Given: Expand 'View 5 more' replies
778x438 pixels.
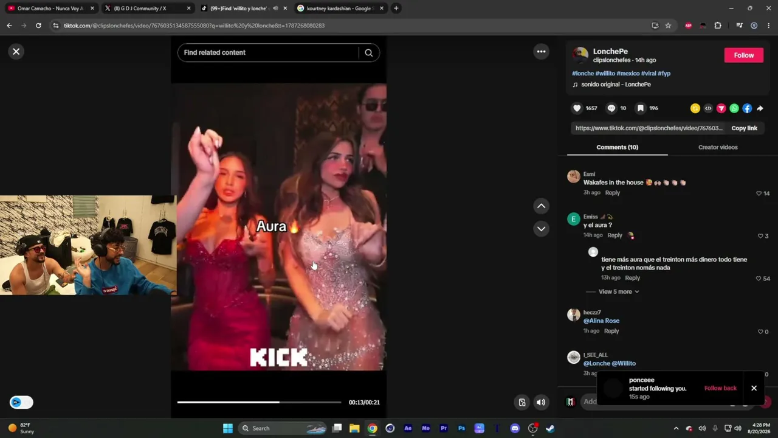Looking at the screenshot, I should tap(619, 292).
